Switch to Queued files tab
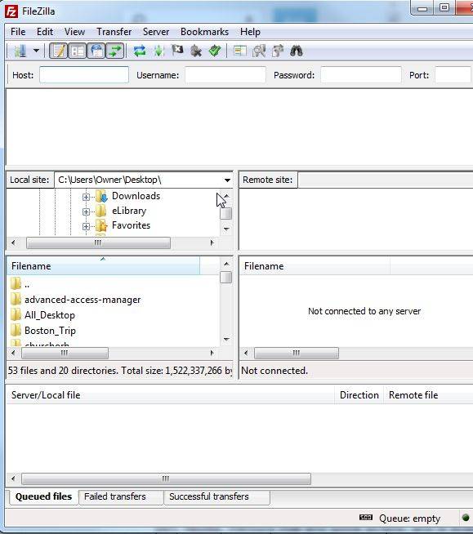Viewport: 473px width, 534px height. [43, 496]
